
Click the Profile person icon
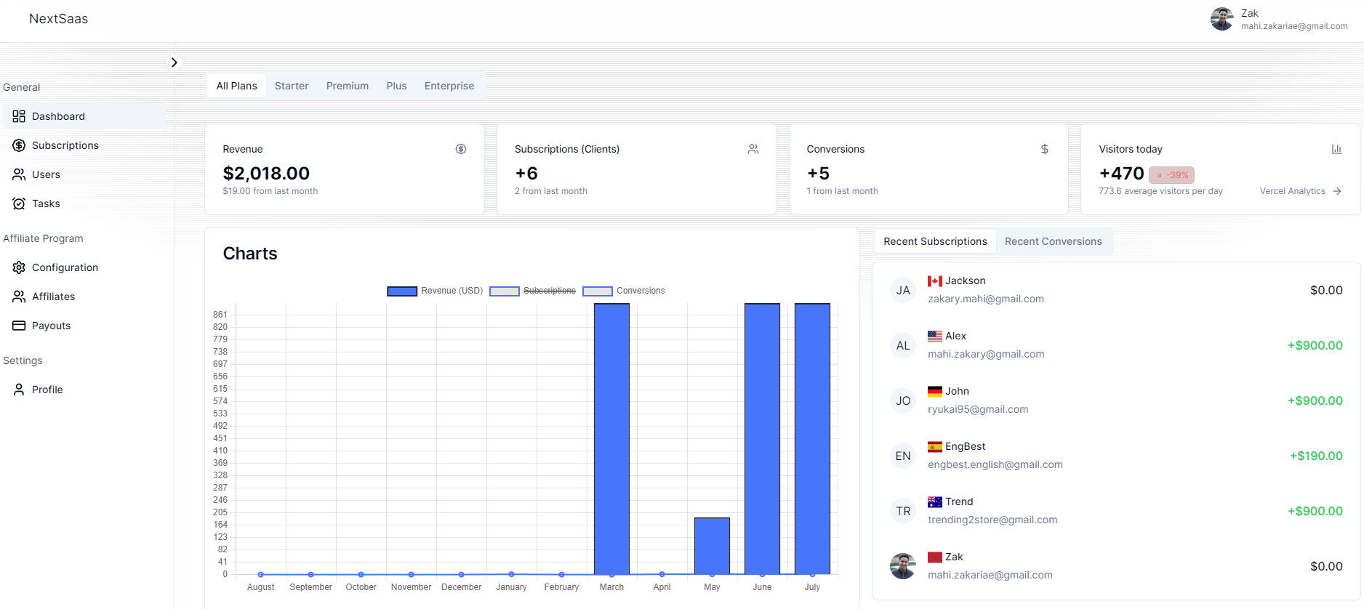[x=19, y=390]
